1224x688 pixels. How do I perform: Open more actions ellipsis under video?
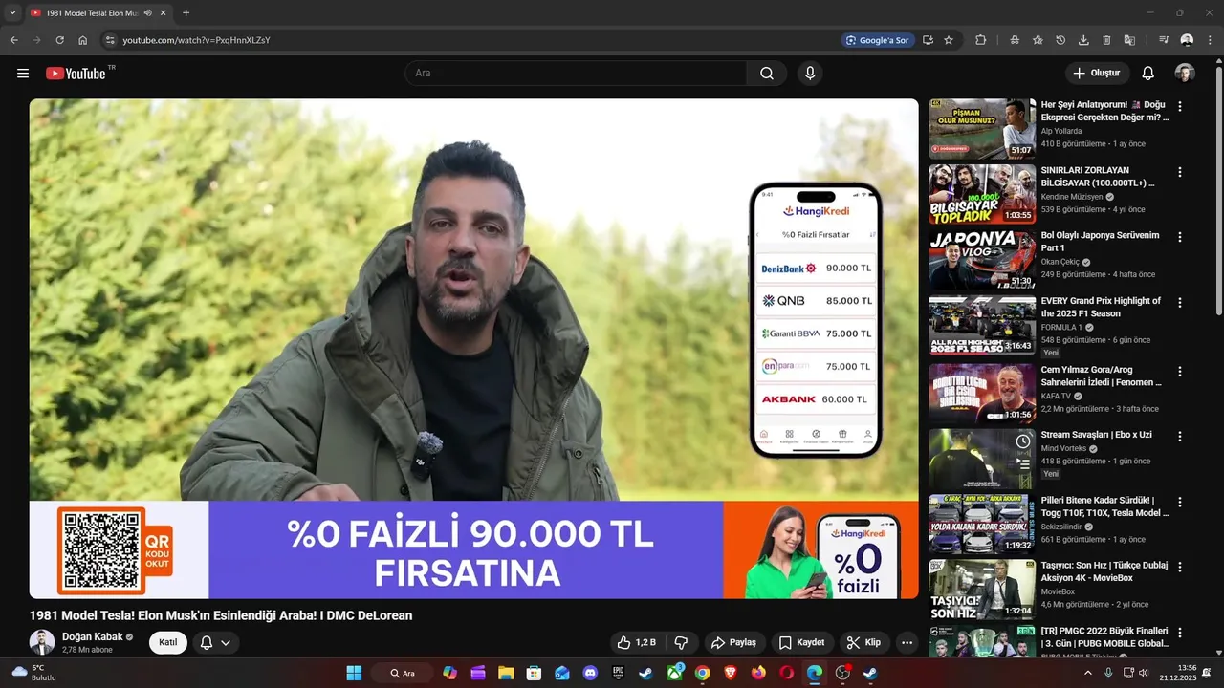(x=907, y=643)
